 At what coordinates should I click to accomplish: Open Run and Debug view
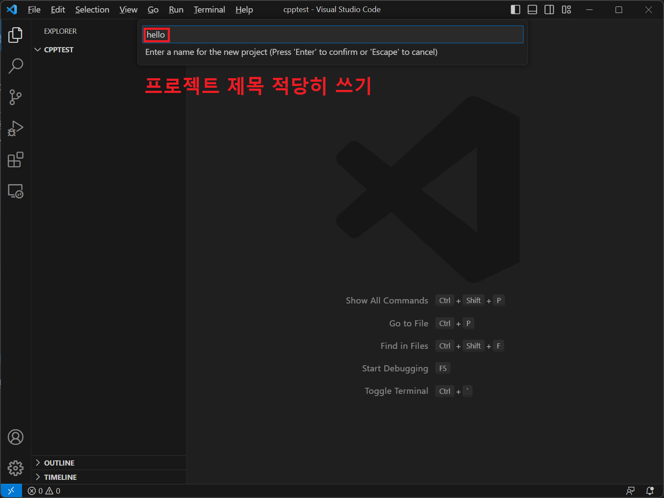click(15, 128)
